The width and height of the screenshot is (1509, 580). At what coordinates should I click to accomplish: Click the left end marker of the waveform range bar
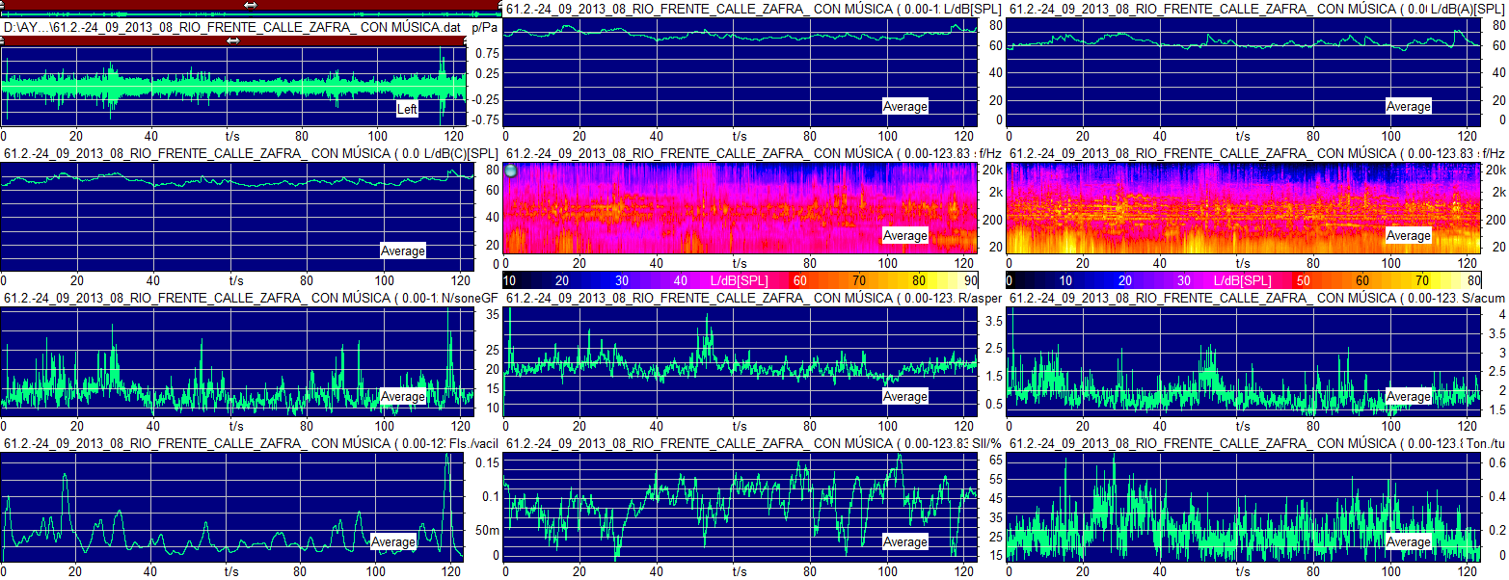click(4, 40)
